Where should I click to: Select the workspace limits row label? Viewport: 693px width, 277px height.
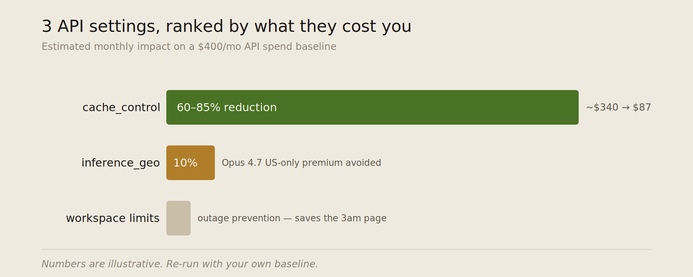[113, 218]
